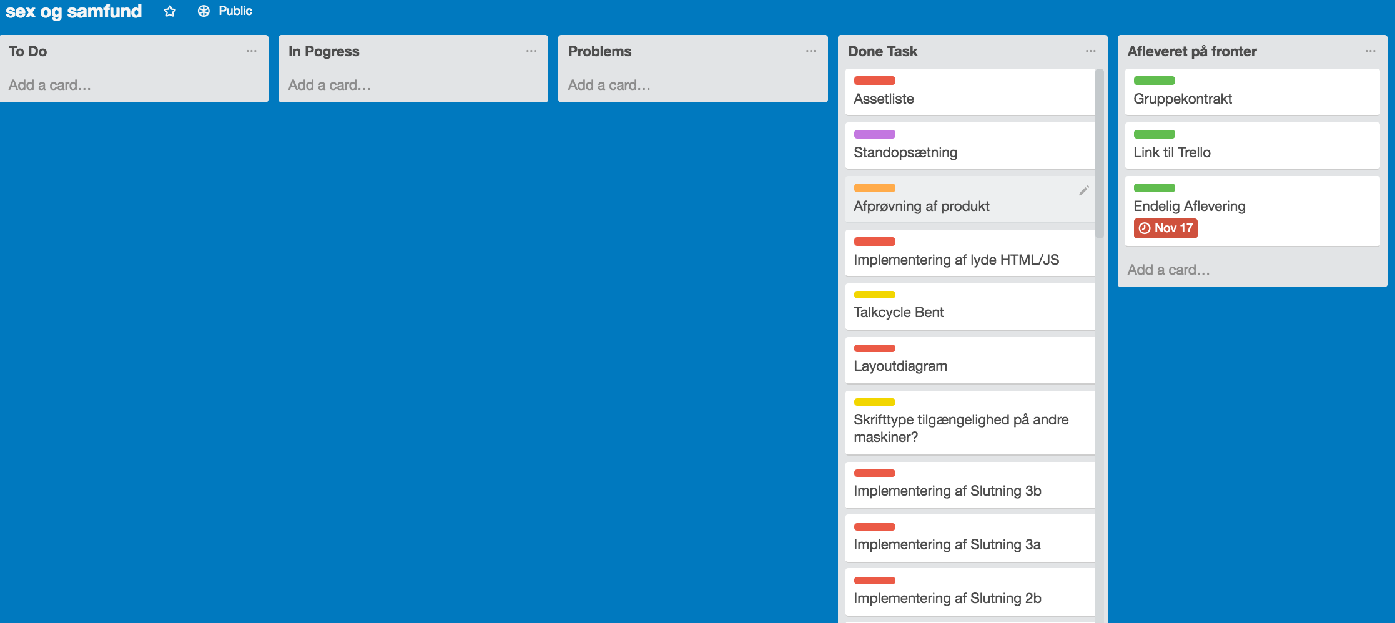Click red label on Layoutdiagram card
The image size is (1395, 623).
tap(875, 348)
